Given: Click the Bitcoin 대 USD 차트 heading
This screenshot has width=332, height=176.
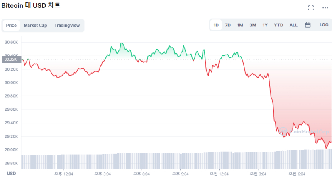Looking at the screenshot, I should pos(31,6).
